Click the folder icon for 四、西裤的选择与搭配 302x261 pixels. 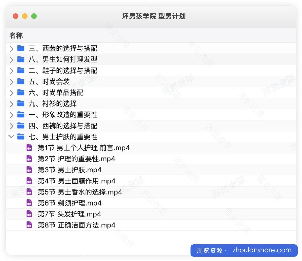(21, 125)
